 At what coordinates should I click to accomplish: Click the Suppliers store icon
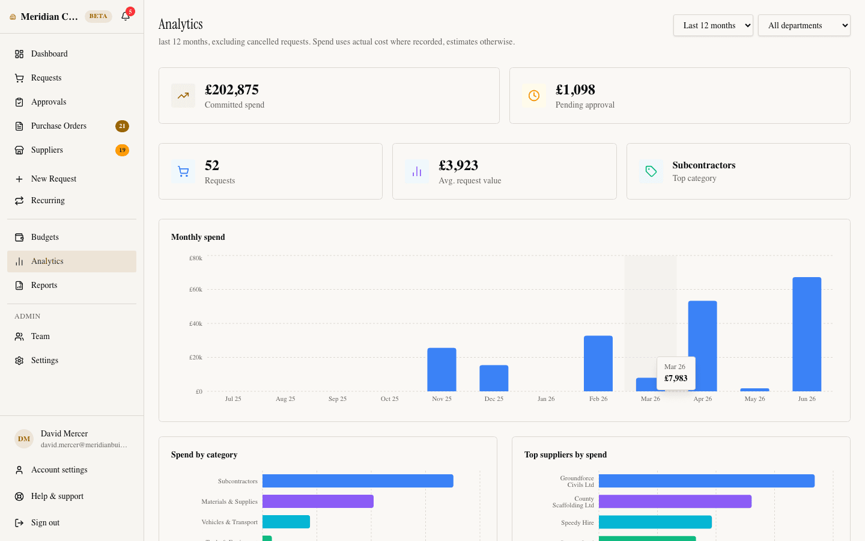click(19, 150)
